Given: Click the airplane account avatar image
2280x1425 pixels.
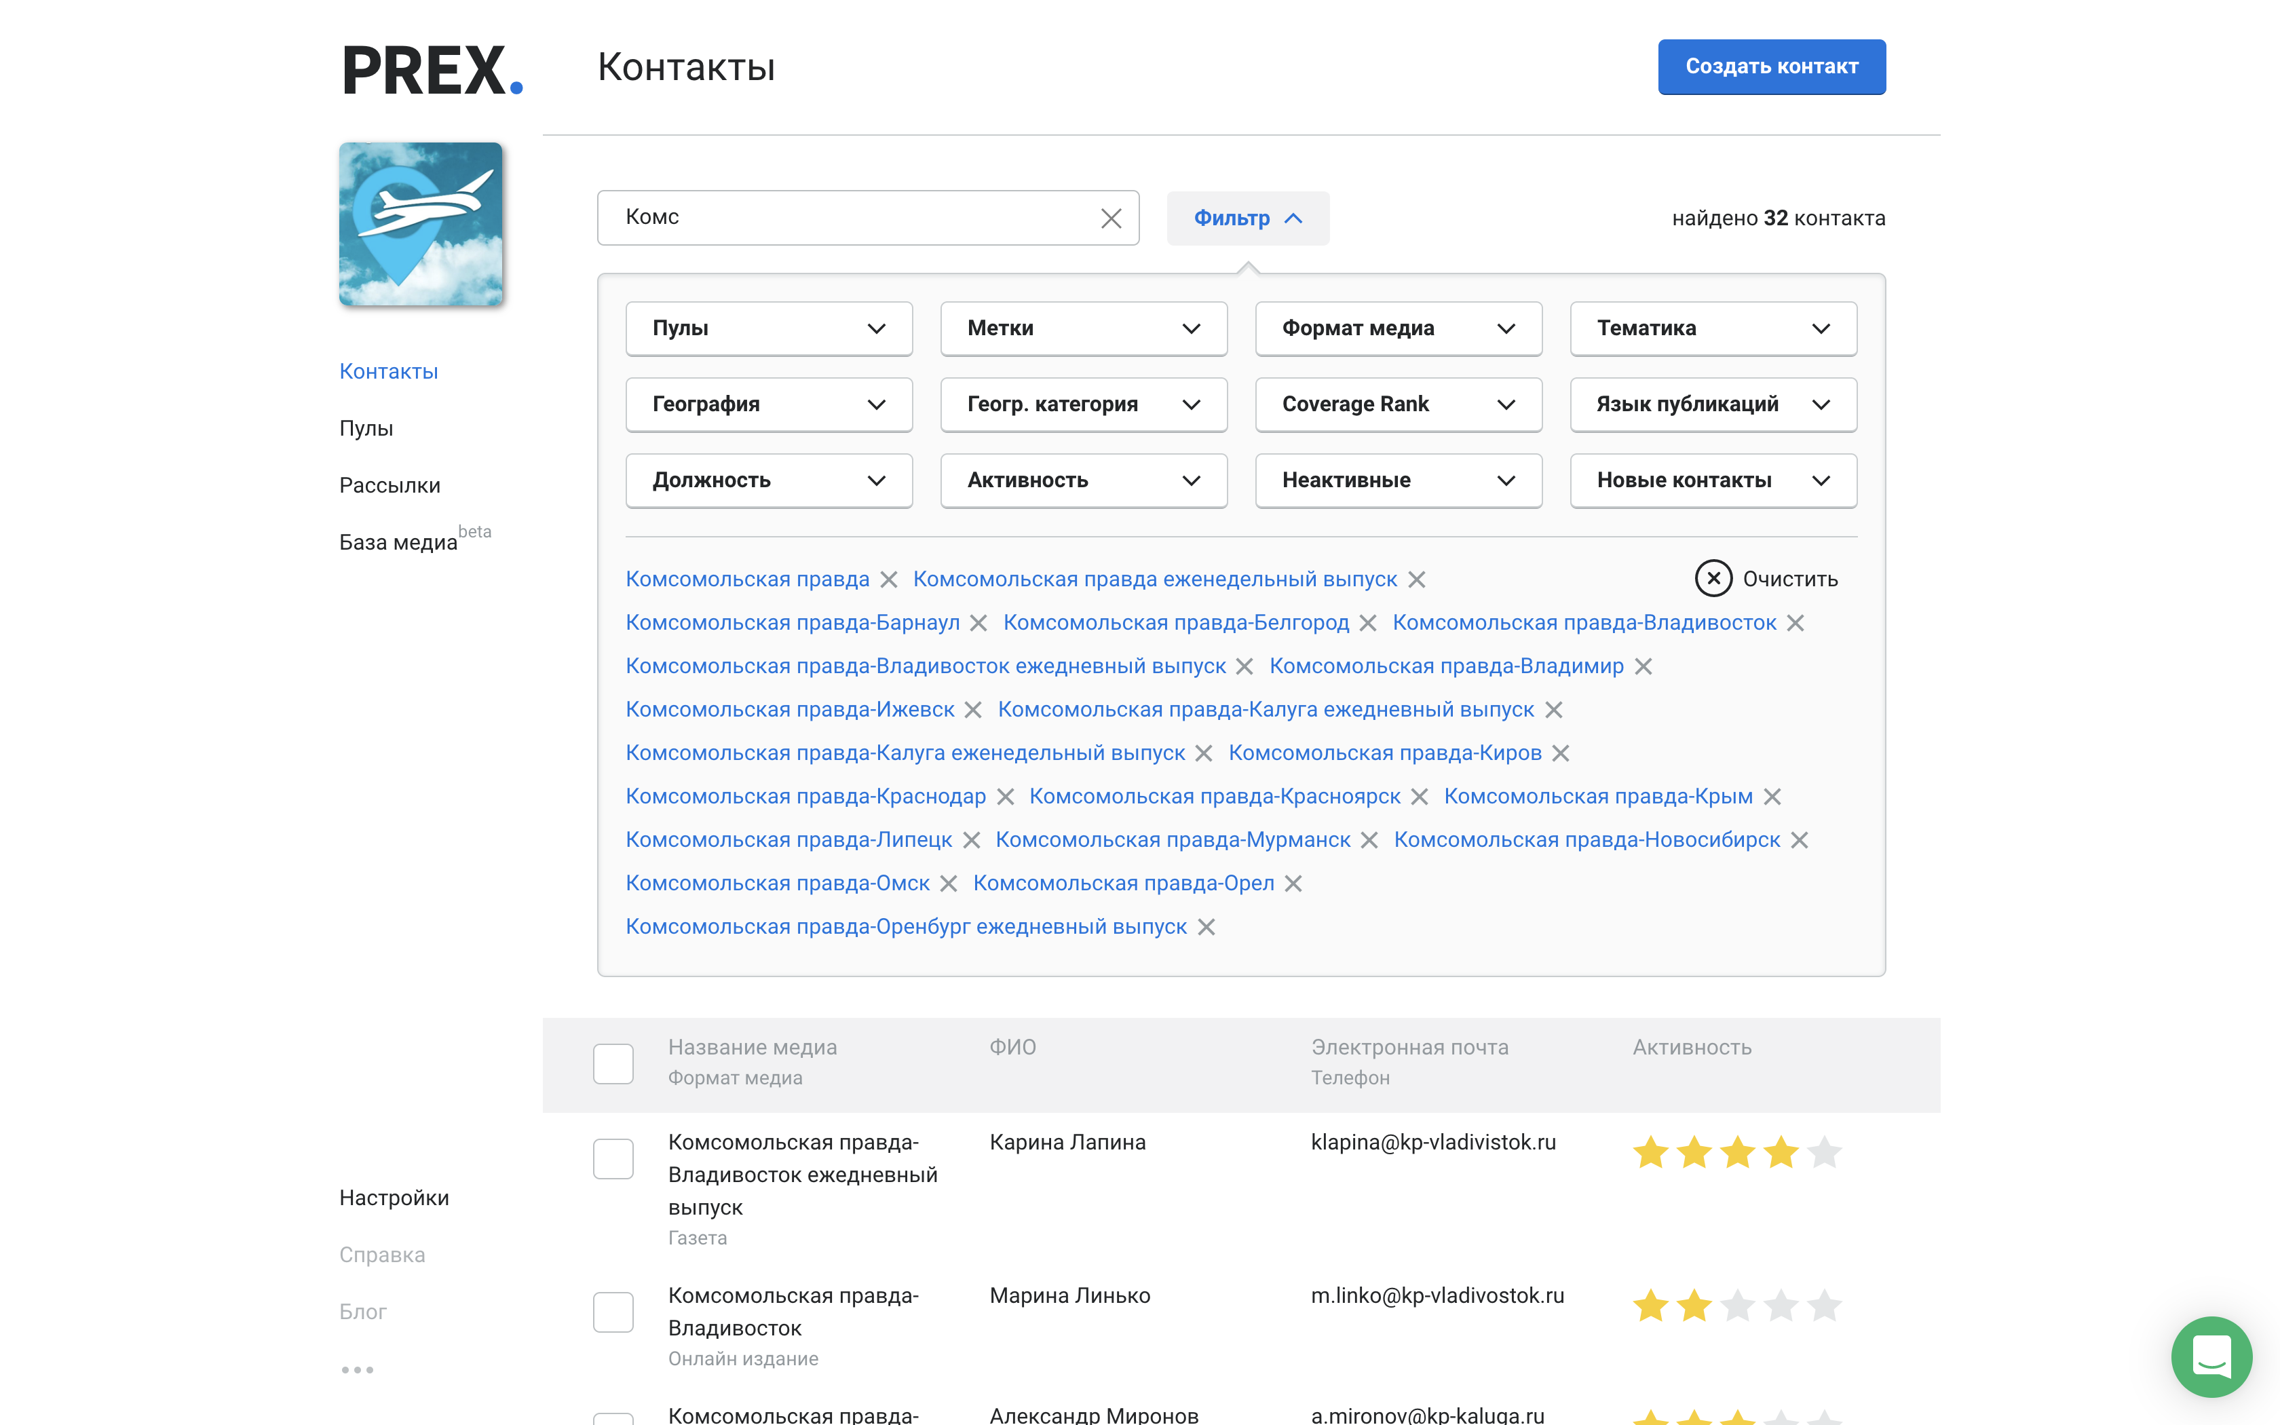Looking at the screenshot, I should click(420, 225).
